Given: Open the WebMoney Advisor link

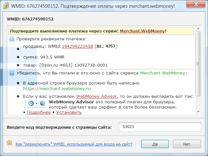Looking at the screenshot, I should tap(97, 97).
